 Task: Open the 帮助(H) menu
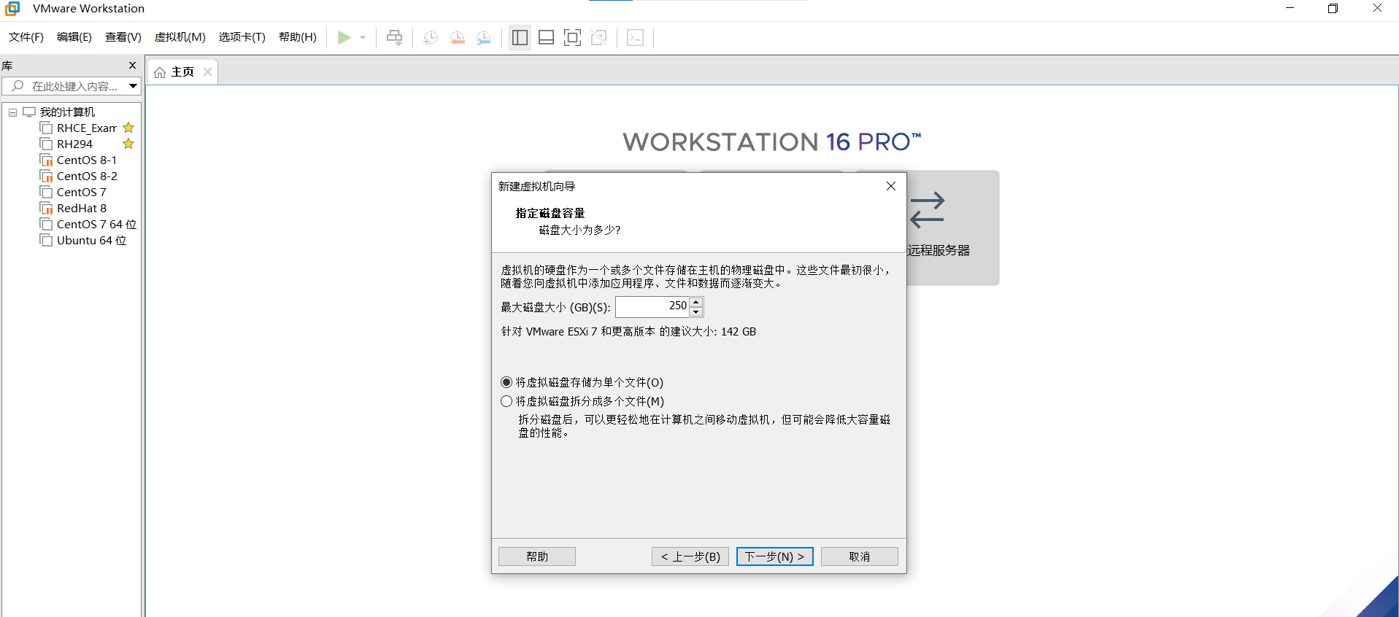pyautogui.click(x=298, y=37)
